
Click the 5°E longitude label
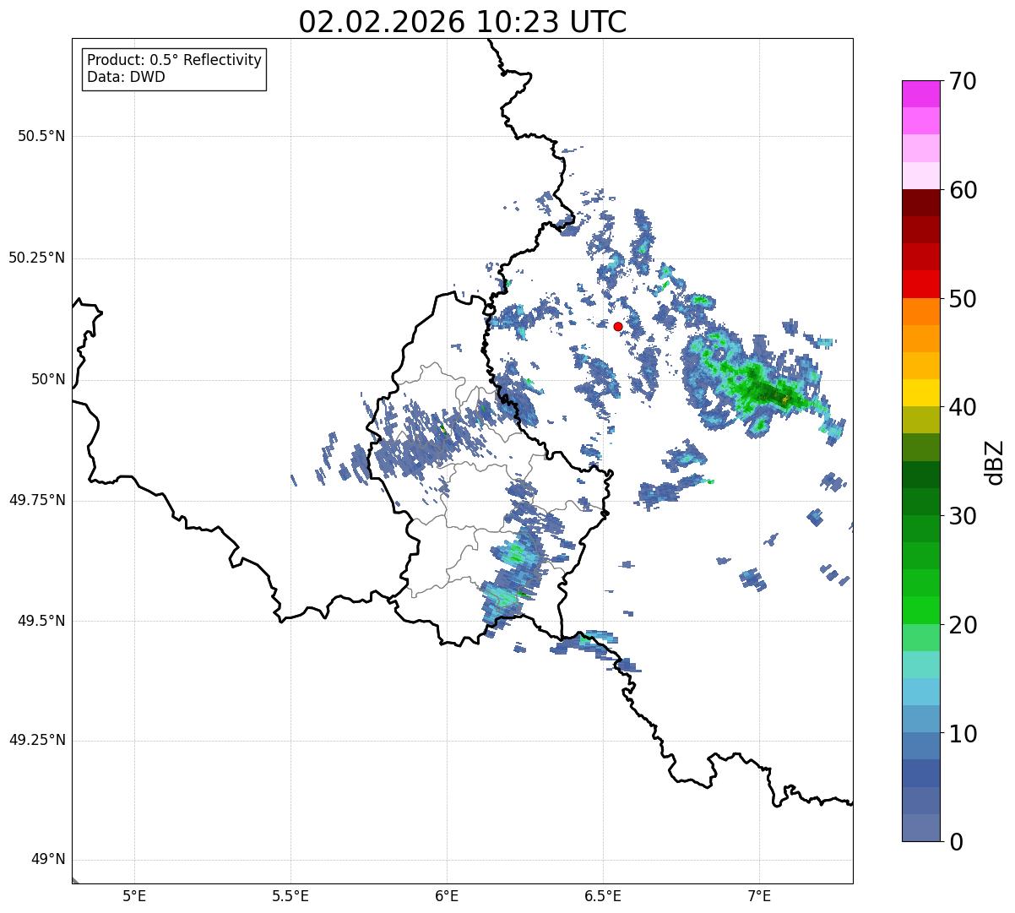[134, 896]
